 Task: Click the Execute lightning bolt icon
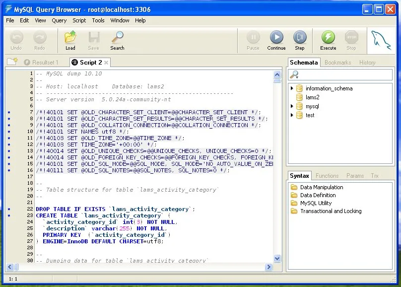click(x=328, y=37)
